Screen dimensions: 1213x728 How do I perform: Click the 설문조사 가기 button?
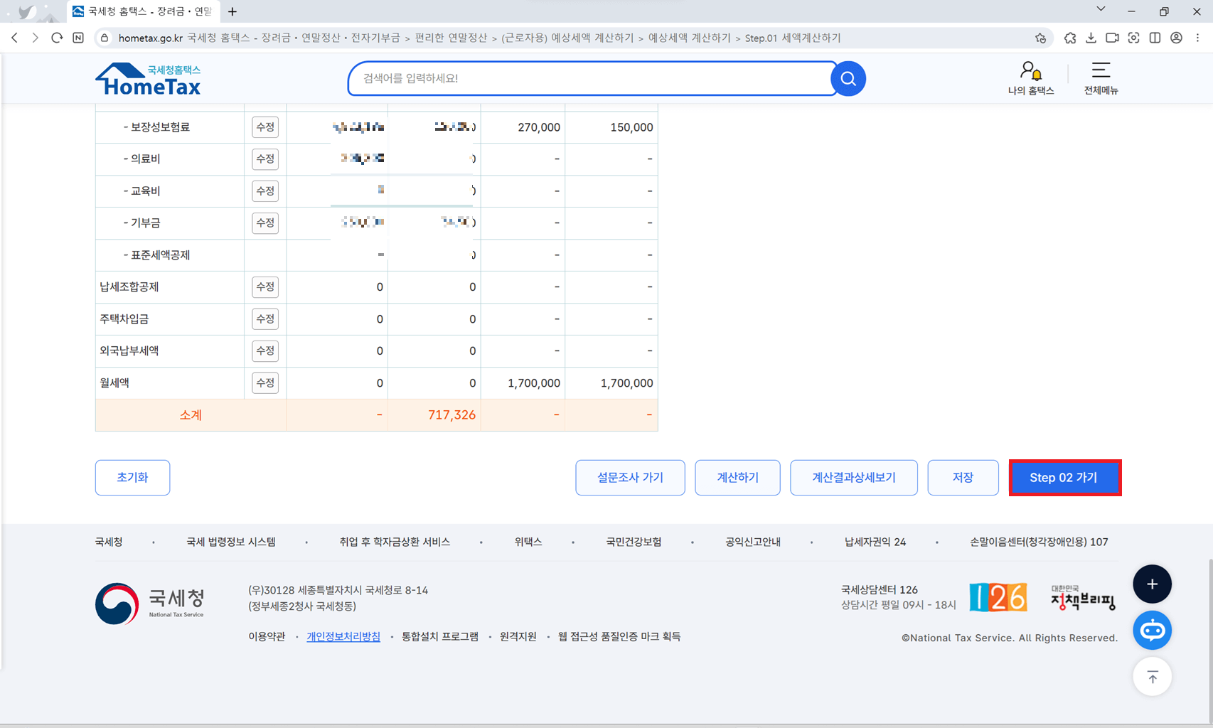[630, 478]
